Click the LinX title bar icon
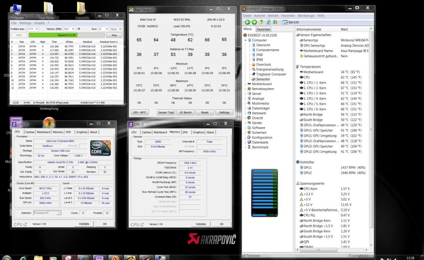 [12, 16]
